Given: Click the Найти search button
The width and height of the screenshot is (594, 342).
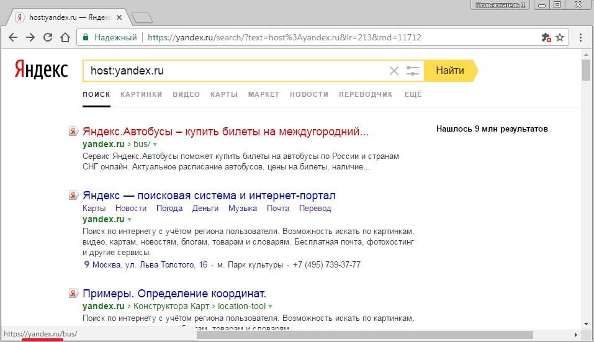Looking at the screenshot, I should click(x=450, y=70).
